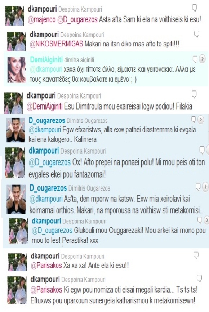Click the conversation bubble icon on the @majenco tweet
The height and width of the screenshot is (312, 209).
click(x=195, y=8)
